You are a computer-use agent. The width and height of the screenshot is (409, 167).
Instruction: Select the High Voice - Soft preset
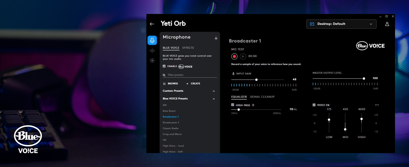coord(173,152)
